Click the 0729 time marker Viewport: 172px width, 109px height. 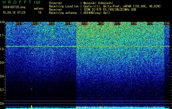[150, 23]
